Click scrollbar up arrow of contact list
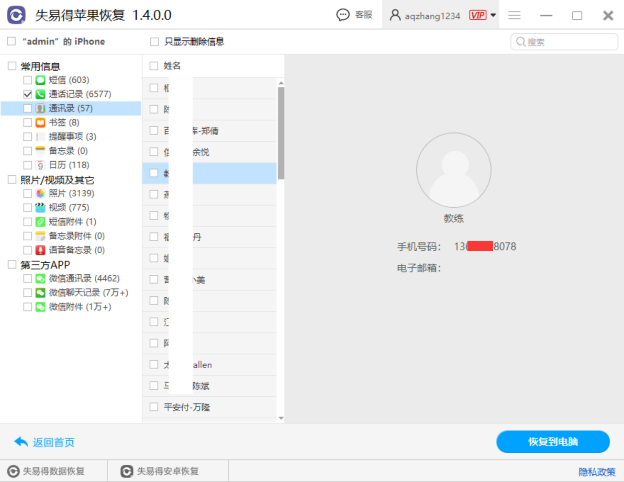624x482 pixels. [x=281, y=83]
